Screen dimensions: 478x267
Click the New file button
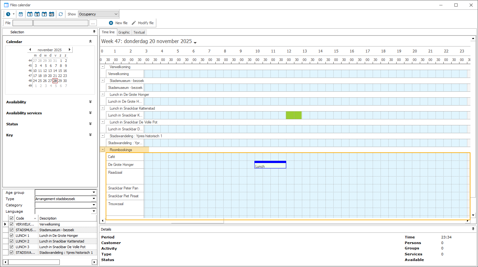click(x=118, y=23)
